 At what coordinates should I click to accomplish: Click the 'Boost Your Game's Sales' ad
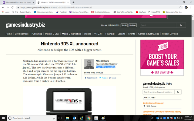point(162,57)
